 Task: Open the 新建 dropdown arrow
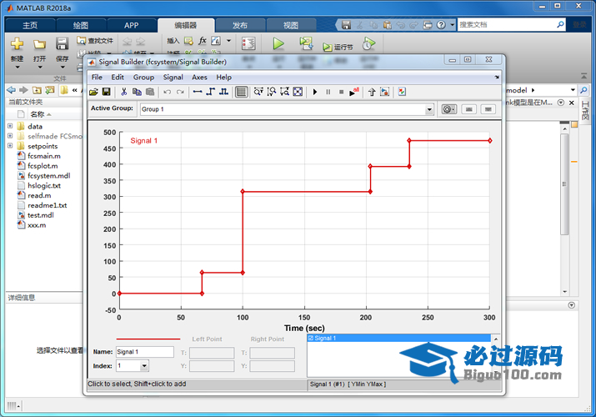[x=18, y=68]
